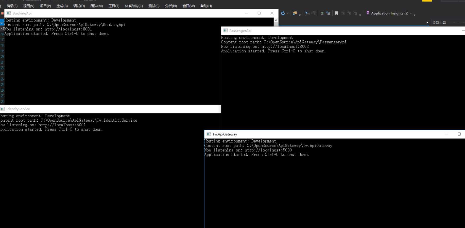This screenshot has height=228, width=465.
Task: Expand the dropdown arrow beside 诊断工具
Action: tap(427, 23)
